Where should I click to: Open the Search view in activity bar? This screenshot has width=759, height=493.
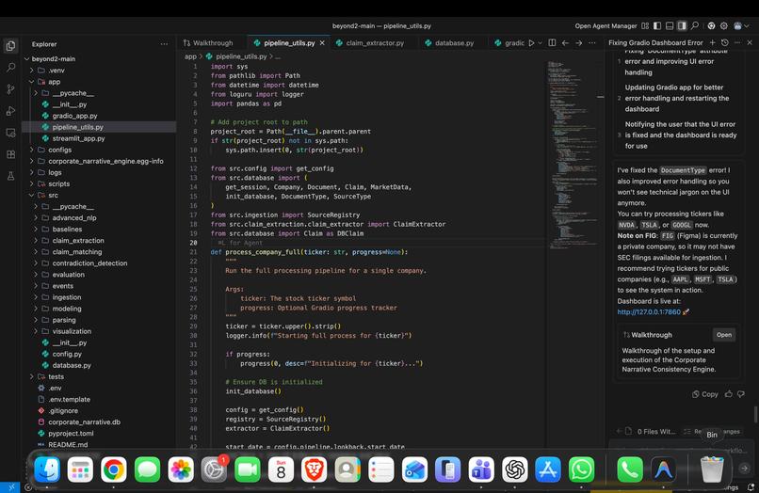coord(10,67)
